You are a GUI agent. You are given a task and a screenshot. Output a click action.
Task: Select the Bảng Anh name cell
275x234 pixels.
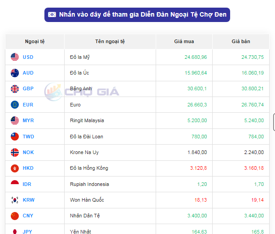point(110,88)
